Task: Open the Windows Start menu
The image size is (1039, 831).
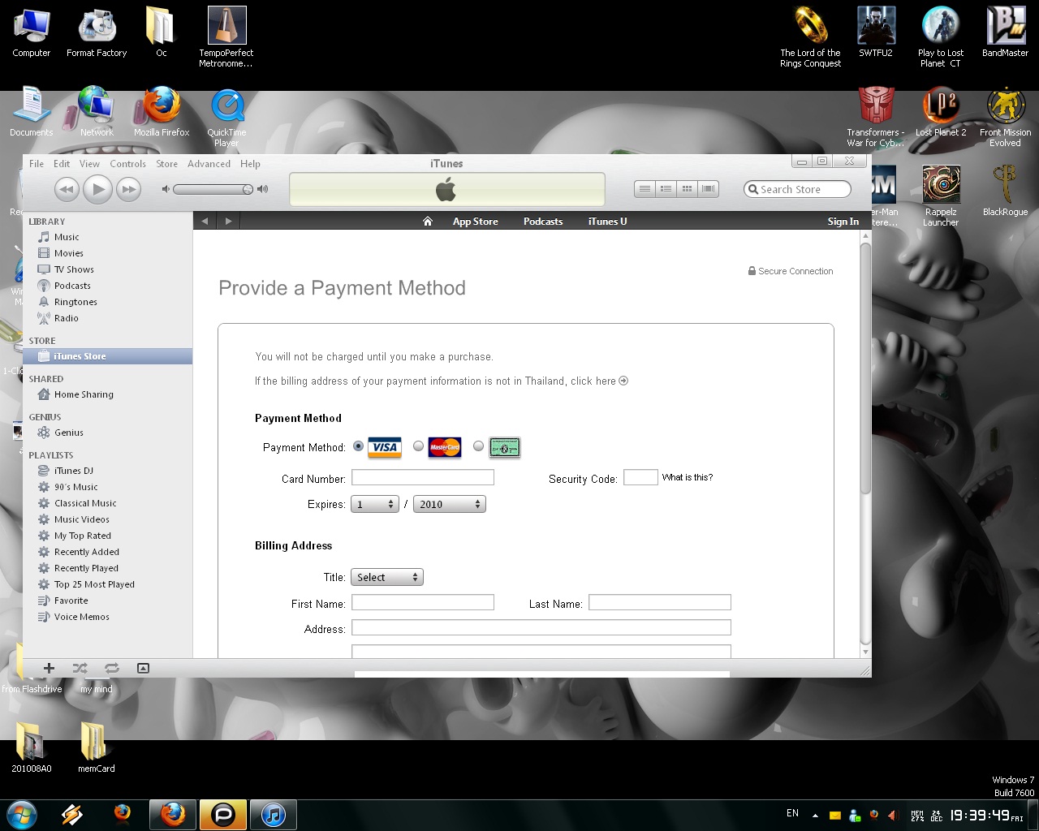Action: (x=22, y=814)
